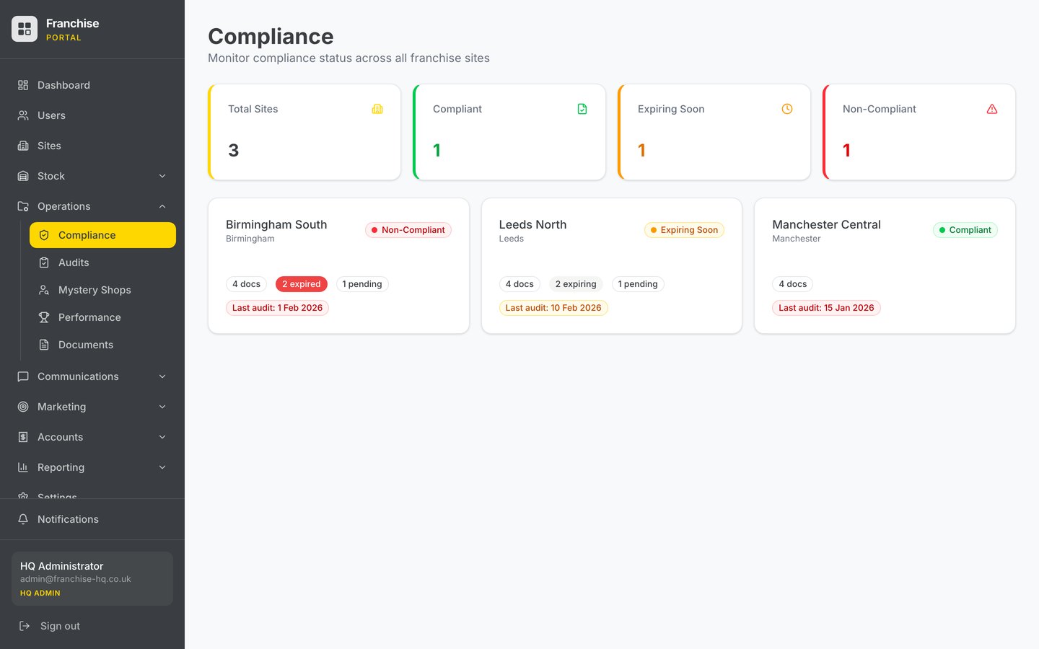This screenshot has width=1039, height=649.
Task: Click the Documents file icon
Action: click(x=44, y=345)
